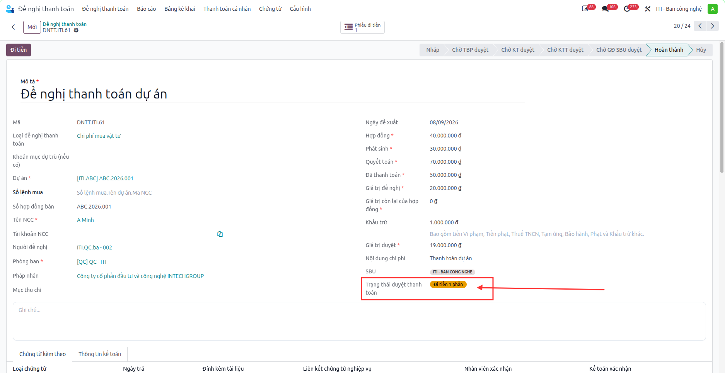Open Thanh toán cá nhân menu
Screen dimensions: 725x373
pos(227,9)
